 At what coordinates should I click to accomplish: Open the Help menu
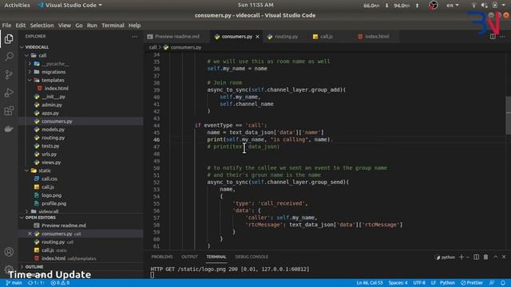(134, 26)
